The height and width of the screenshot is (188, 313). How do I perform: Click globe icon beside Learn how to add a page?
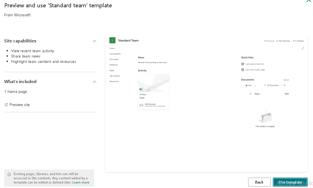point(243,70)
